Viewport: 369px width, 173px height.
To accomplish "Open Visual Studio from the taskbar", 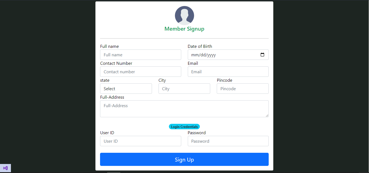I will (5, 168).
